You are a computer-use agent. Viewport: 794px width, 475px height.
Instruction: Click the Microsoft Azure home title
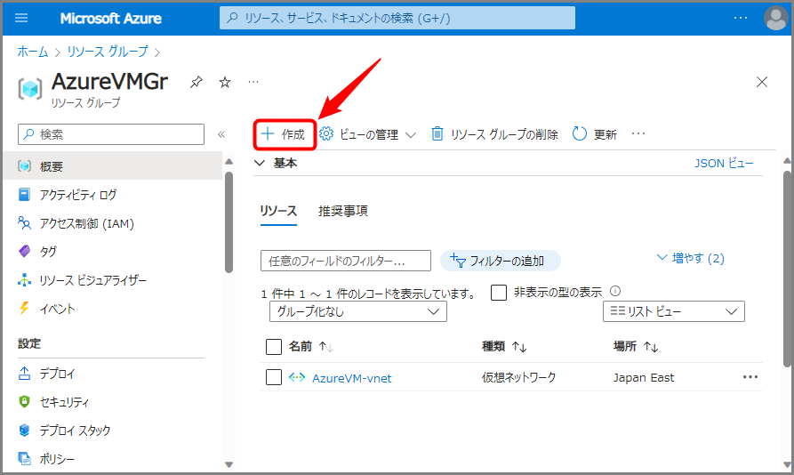point(110,18)
